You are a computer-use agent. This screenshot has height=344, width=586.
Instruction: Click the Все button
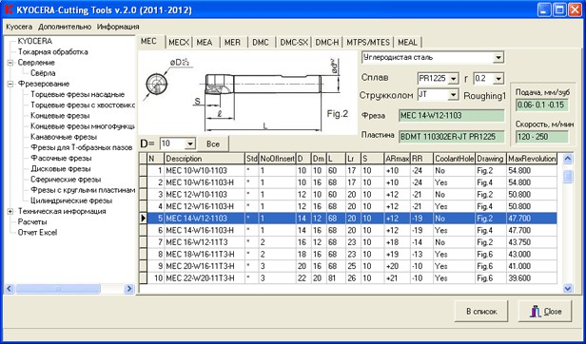213,143
